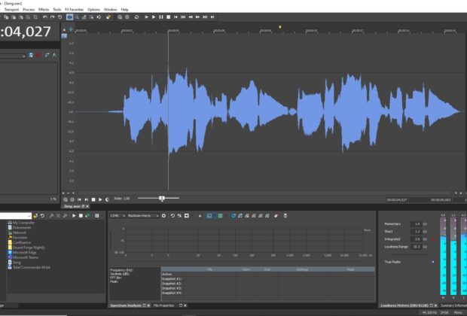Click the Record button below the waveform
The image size is (467, 316).
(x=66, y=199)
